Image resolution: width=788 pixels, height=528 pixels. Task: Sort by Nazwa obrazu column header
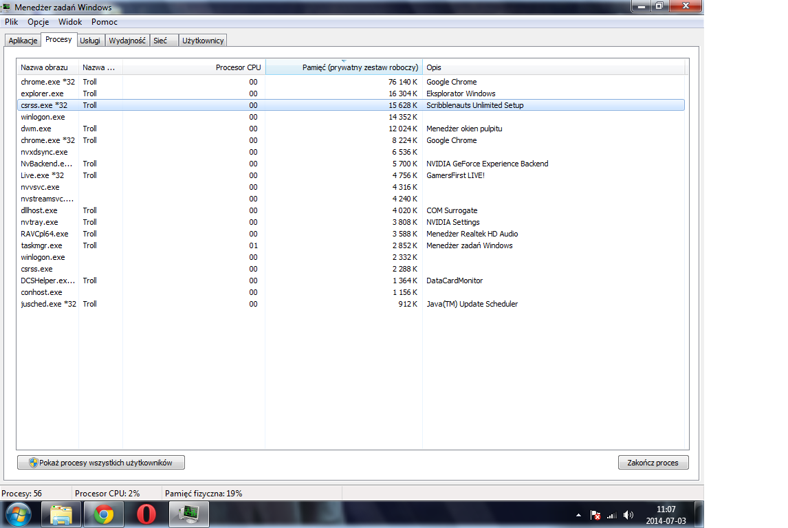click(47, 67)
